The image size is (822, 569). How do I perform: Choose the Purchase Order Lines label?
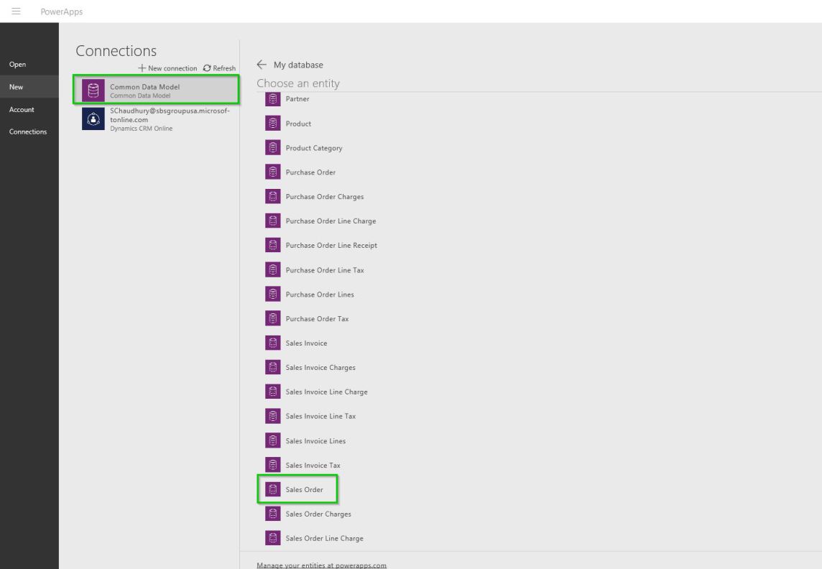[x=320, y=295]
